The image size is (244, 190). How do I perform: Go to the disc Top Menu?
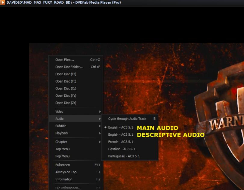click(x=76, y=149)
